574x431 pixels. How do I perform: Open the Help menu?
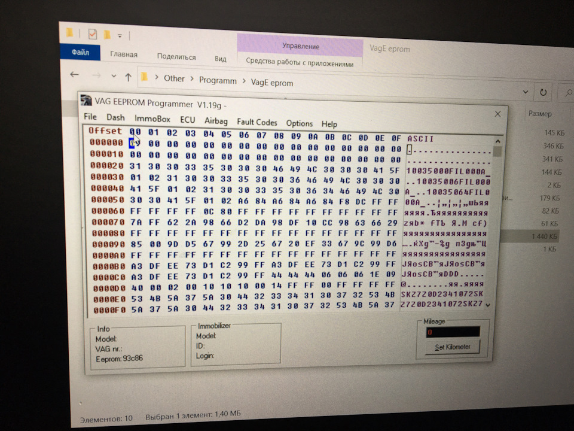click(x=329, y=125)
